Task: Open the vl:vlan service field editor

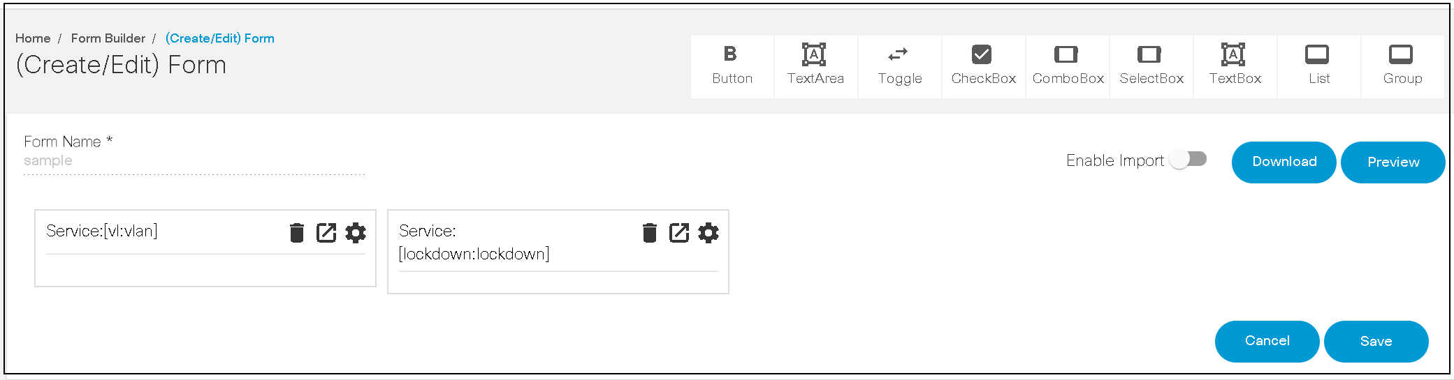Action: (326, 232)
